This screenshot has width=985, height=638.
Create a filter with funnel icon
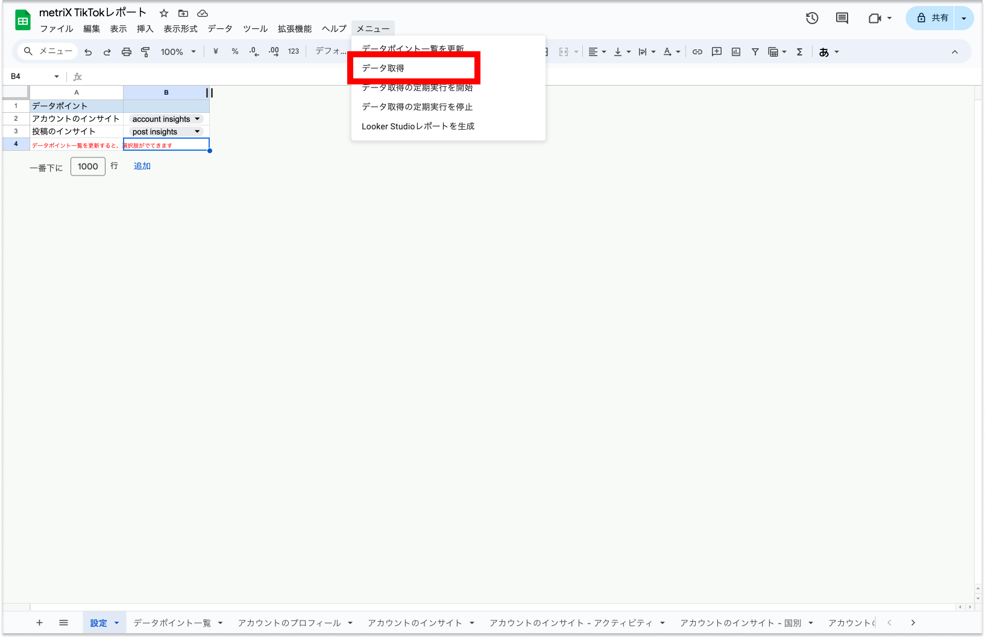(x=755, y=52)
